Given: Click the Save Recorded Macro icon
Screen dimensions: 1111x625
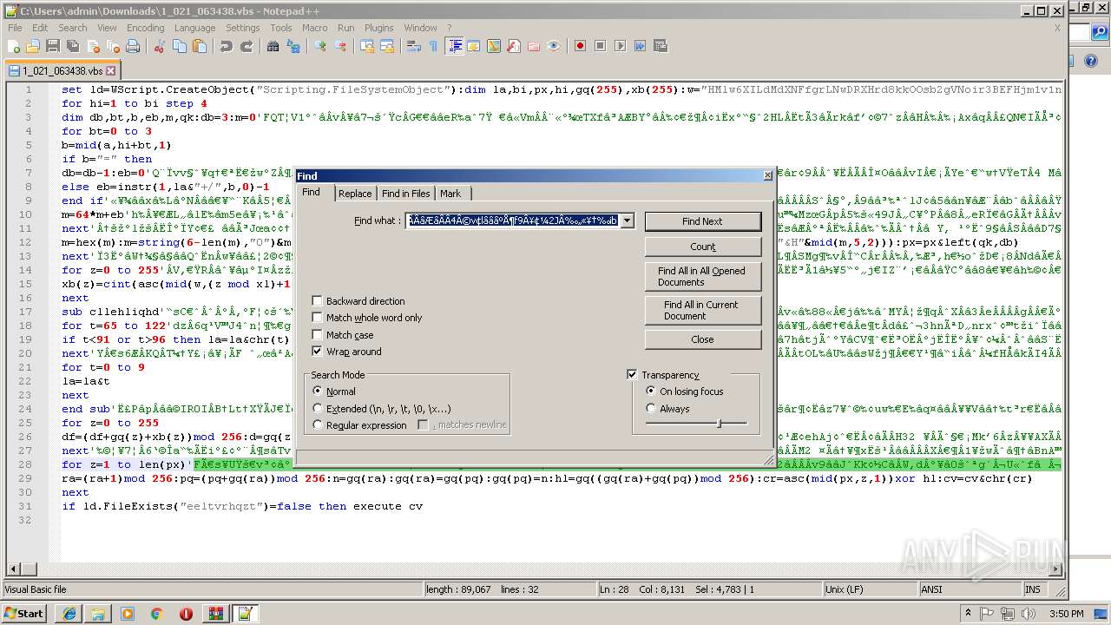Looking at the screenshot, I should point(660,46).
